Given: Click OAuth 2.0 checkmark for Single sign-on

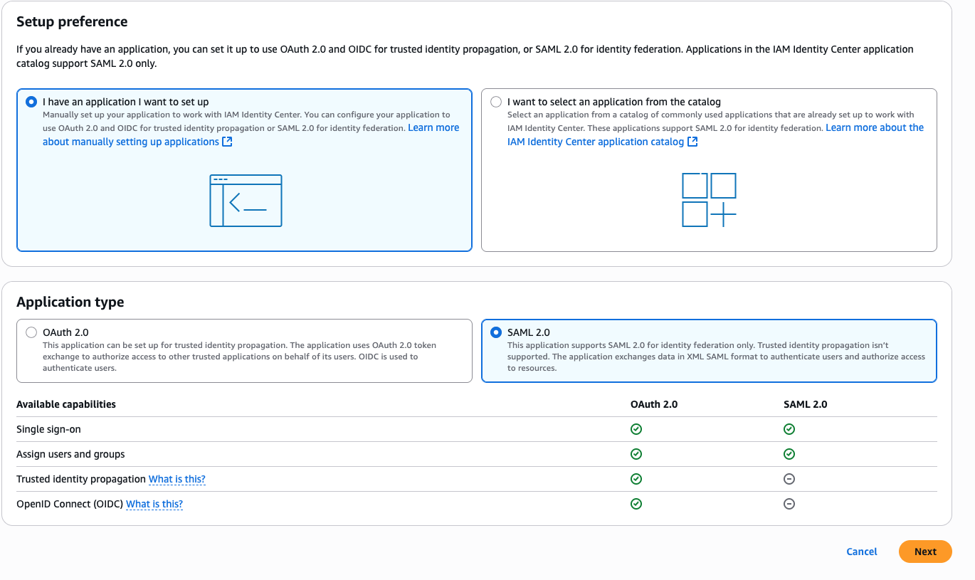Looking at the screenshot, I should tap(636, 429).
